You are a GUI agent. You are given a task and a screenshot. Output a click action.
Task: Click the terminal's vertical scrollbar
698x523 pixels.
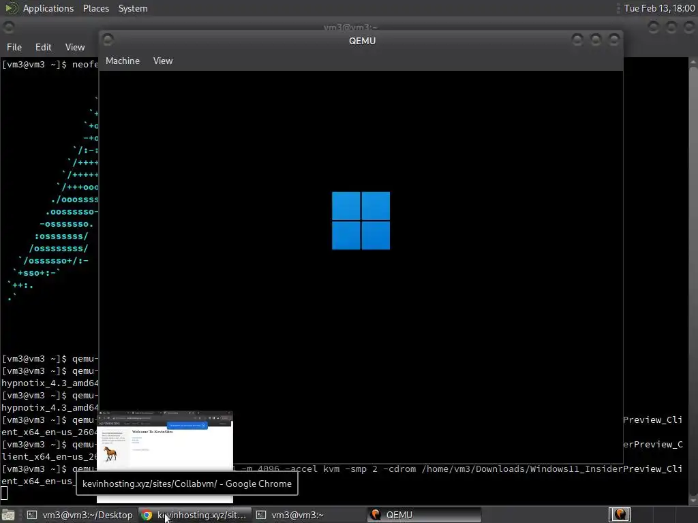click(x=693, y=280)
